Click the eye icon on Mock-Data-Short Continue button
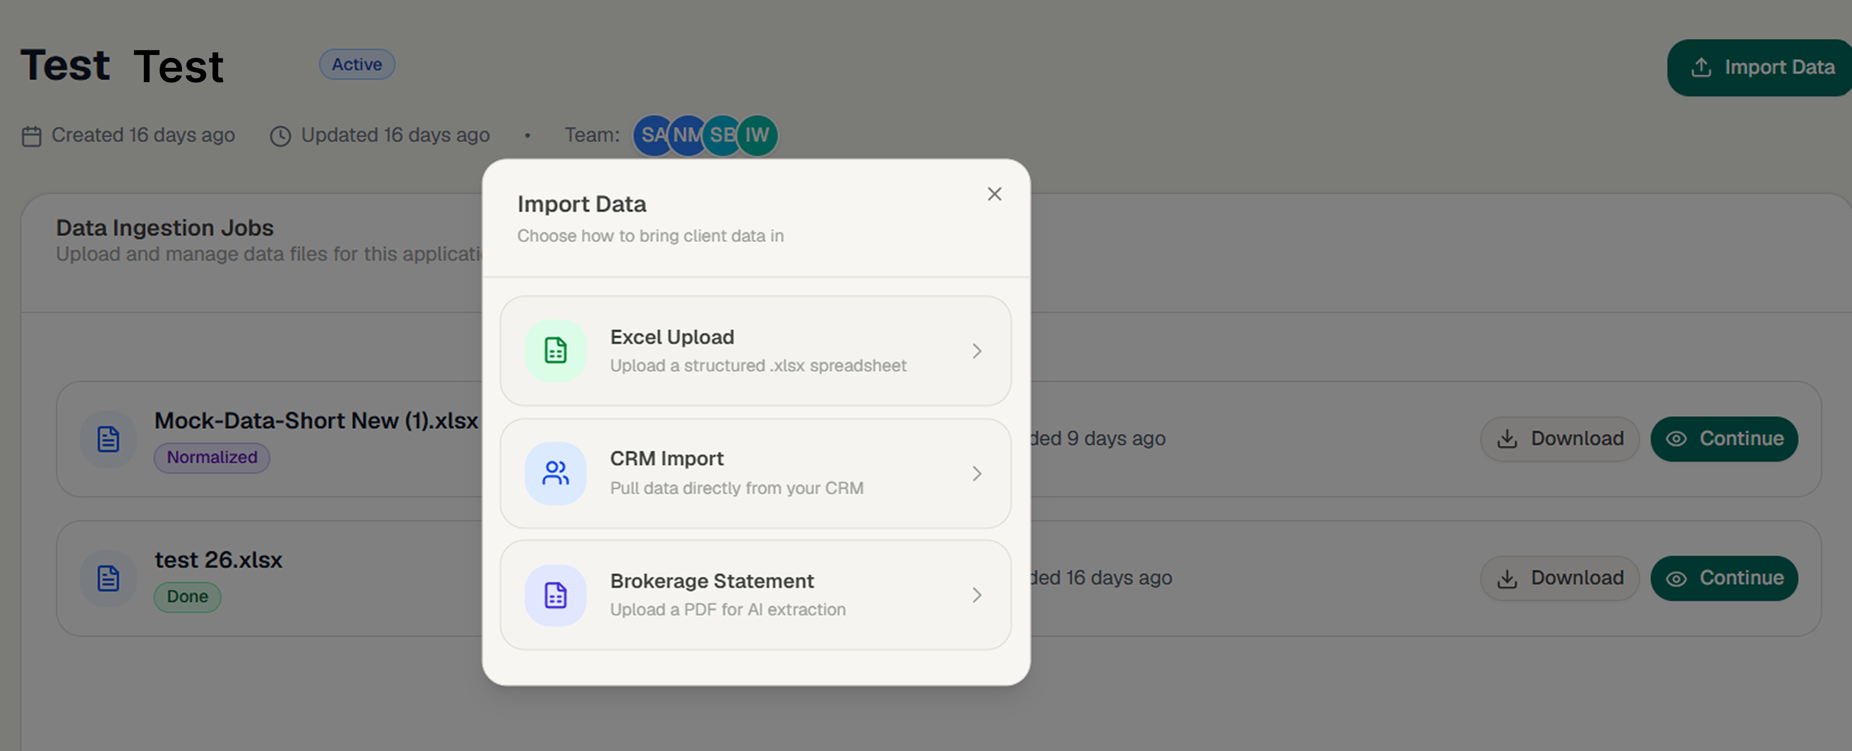This screenshot has height=751, width=1852. [1677, 439]
